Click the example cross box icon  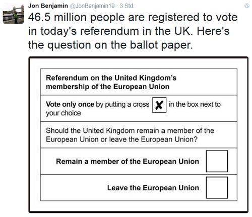[x=159, y=105]
